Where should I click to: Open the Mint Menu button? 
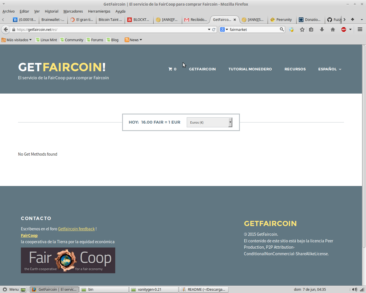(11, 289)
